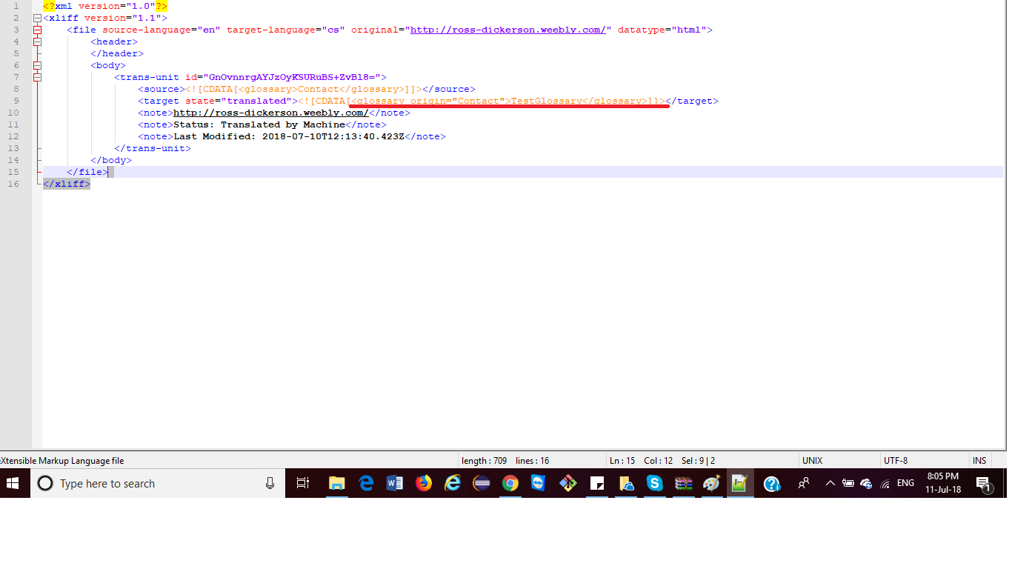Screen dimensions: 1012x569
Task: Open Skype from the taskbar
Action: click(x=654, y=484)
